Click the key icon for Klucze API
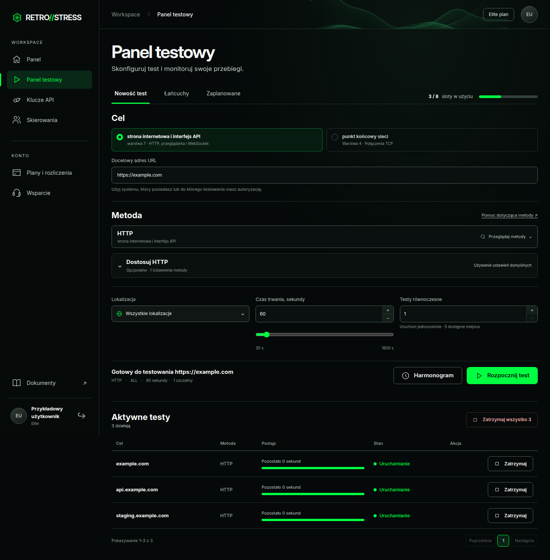This screenshot has height=560, width=550. coord(17,100)
